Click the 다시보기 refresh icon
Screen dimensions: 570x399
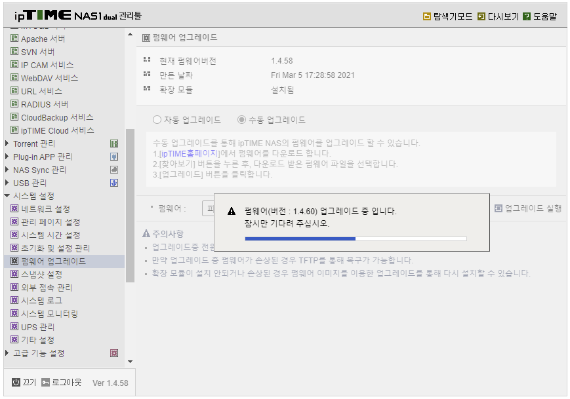(481, 16)
